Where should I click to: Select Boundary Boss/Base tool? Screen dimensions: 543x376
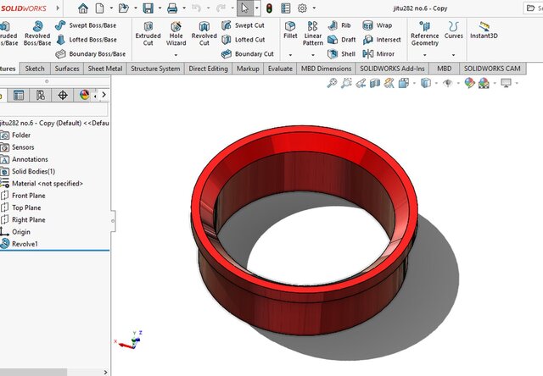click(x=91, y=54)
